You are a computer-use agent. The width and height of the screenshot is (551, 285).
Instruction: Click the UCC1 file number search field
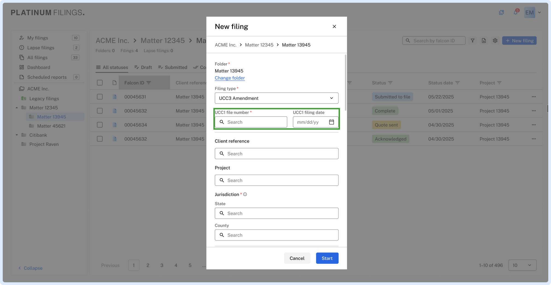pyautogui.click(x=251, y=122)
